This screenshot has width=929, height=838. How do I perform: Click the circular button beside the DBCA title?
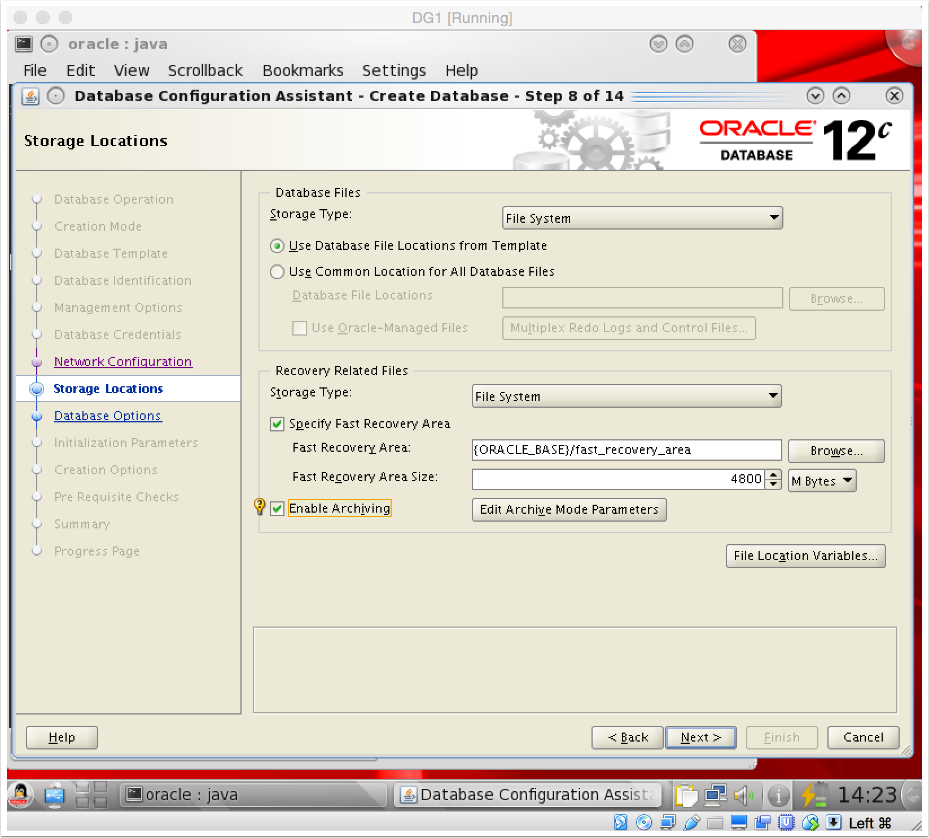pyautogui.click(x=56, y=96)
